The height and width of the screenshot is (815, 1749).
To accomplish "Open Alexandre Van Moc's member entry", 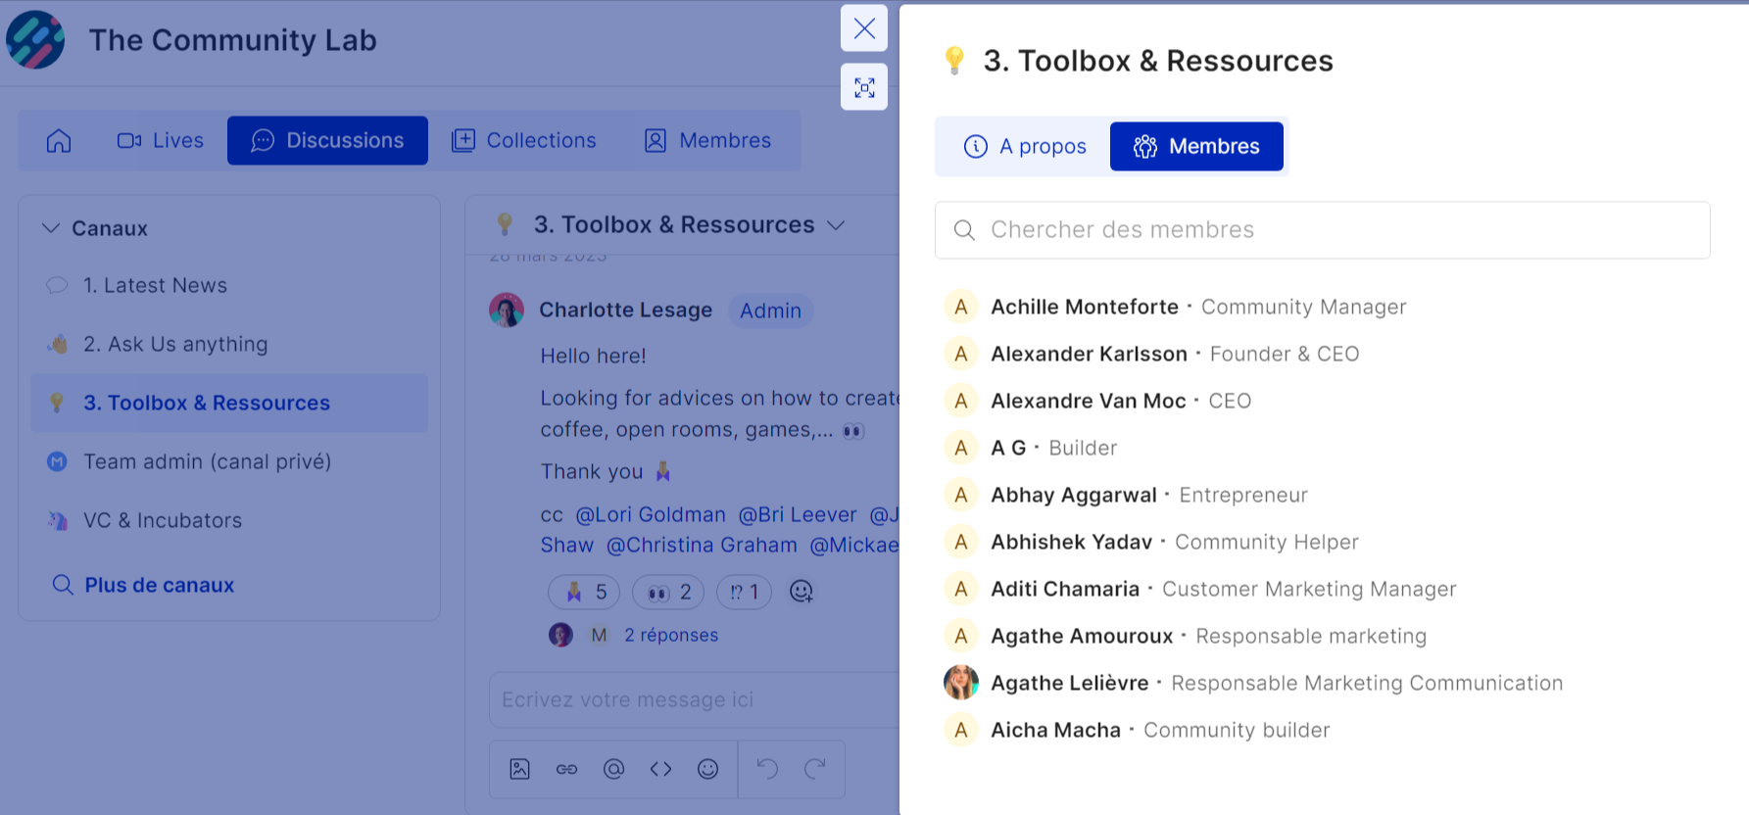I will tap(1097, 401).
